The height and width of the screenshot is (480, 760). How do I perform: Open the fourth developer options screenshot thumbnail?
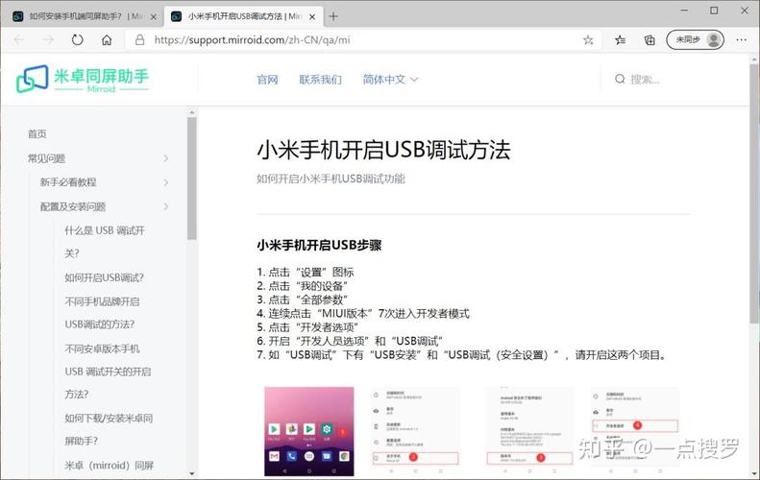(635, 431)
